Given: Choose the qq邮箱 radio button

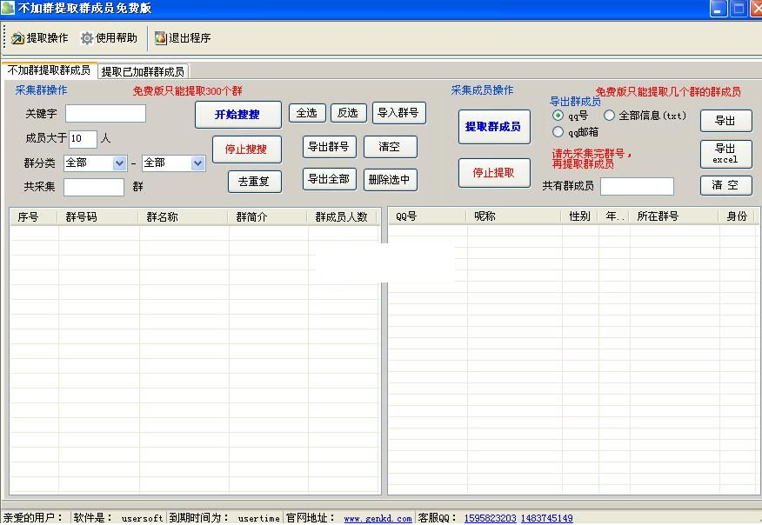Looking at the screenshot, I should click(558, 132).
